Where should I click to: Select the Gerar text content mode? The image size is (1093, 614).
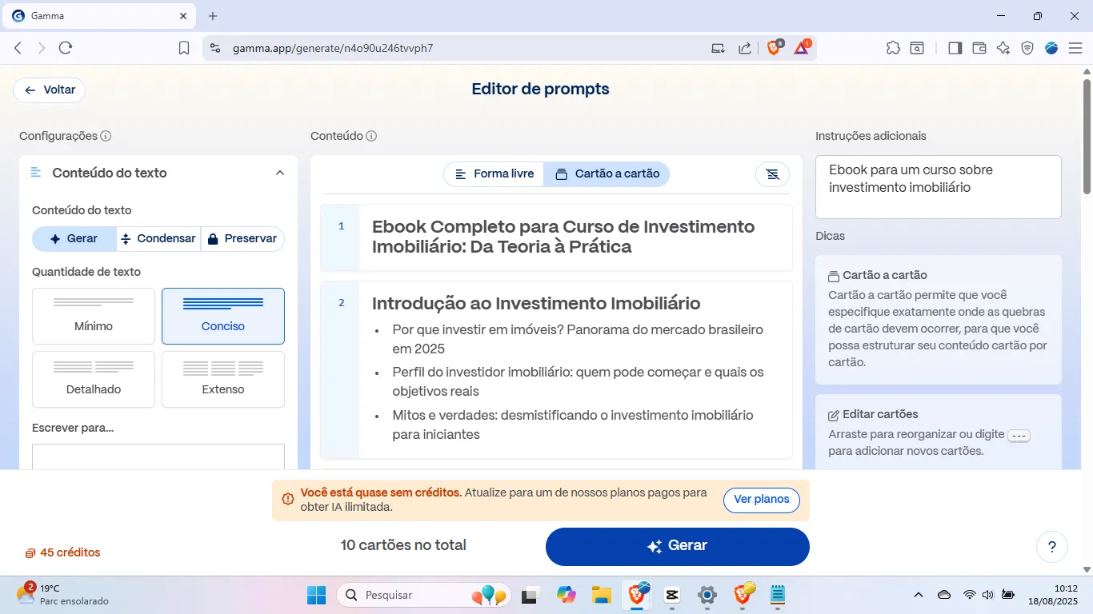[74, 238]
